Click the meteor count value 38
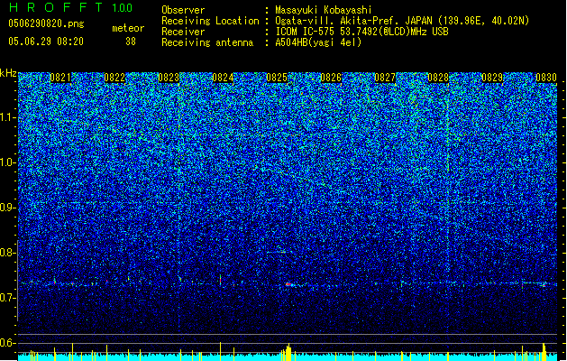Image resolution: width=567 pixels, height=361 pixels. [x=131, y=42]
